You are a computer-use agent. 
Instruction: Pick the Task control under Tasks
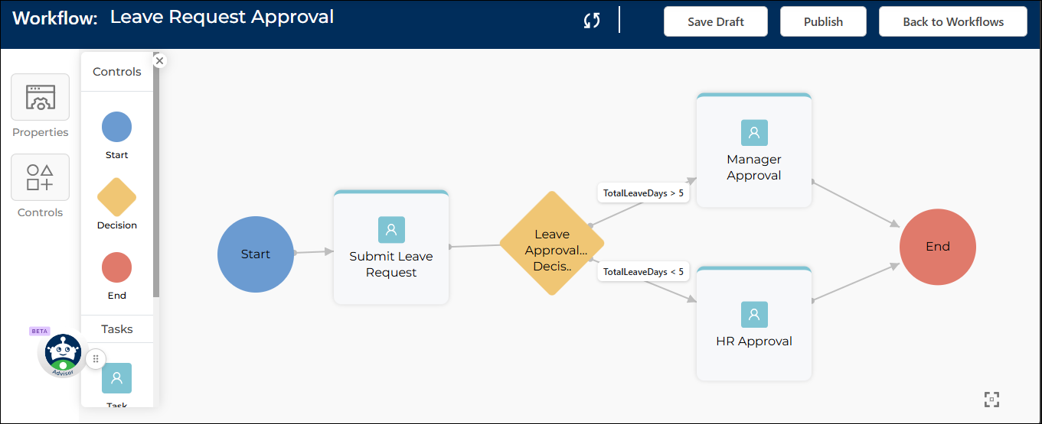(117, 377)
